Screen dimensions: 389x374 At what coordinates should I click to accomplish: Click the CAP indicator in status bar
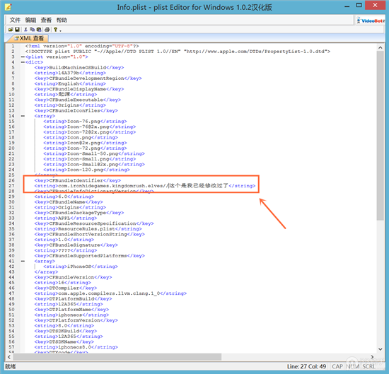pos(337,366)
